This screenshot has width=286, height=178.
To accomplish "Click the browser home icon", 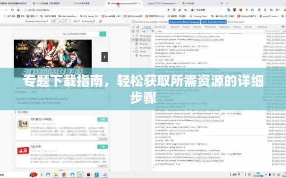I will click(x=12, y=10).
